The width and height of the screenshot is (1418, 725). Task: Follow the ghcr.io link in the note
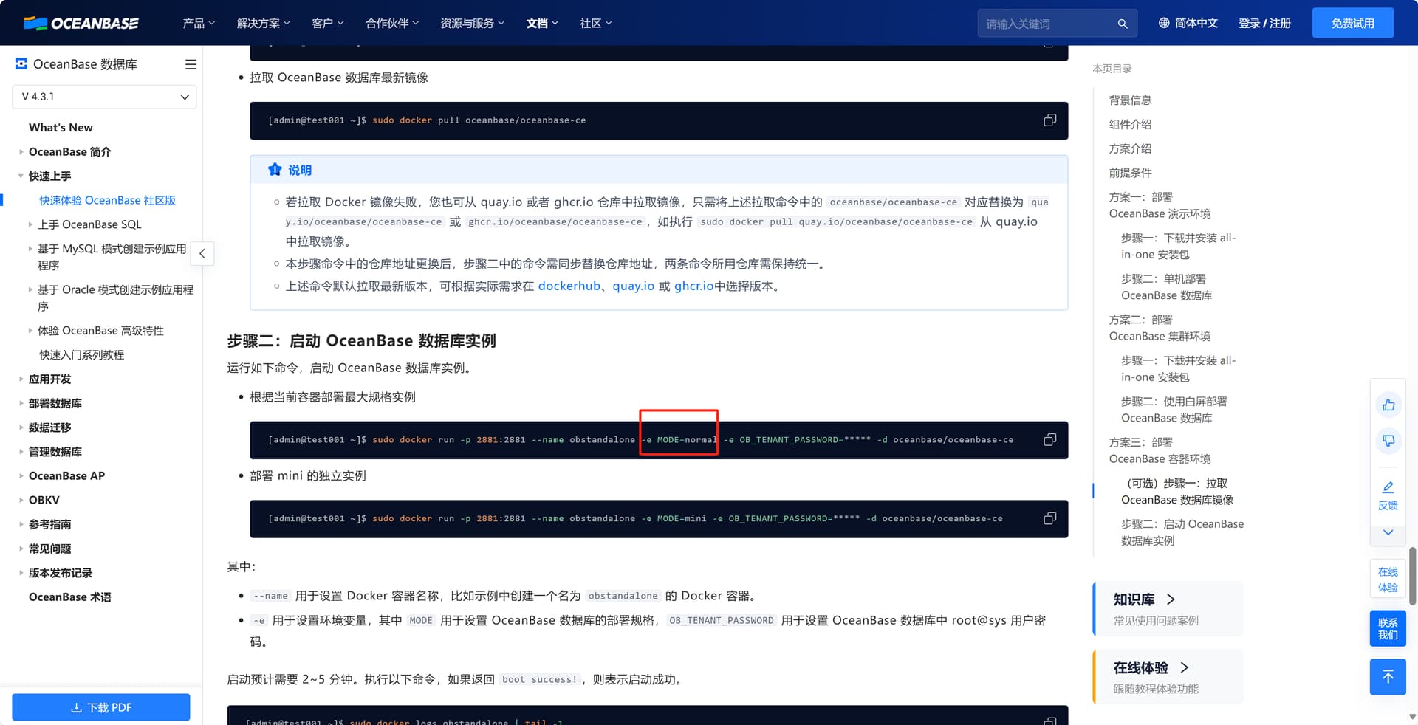click(693, 286)
